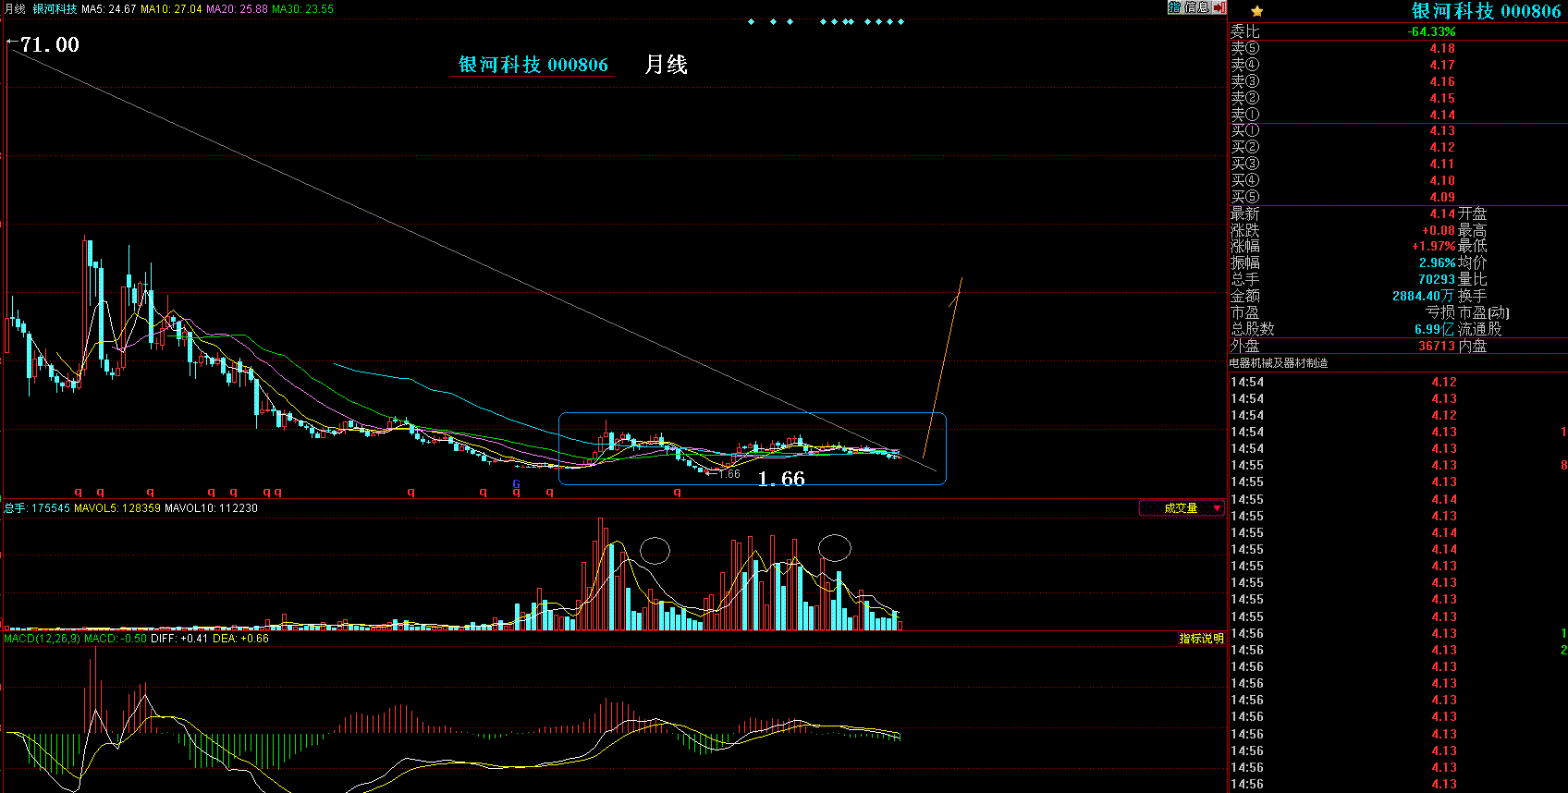Click the MACD: -0.50 value
The width and height of the screenshot is (1568, 793).
pyautogui.click(x=116, y=639)
